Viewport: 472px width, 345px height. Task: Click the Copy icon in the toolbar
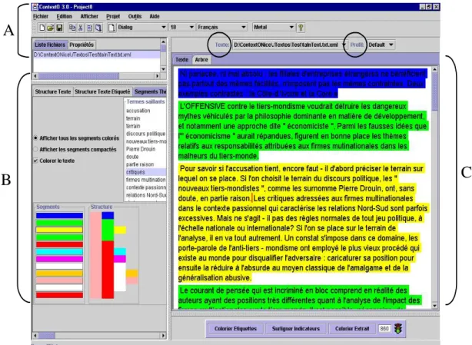72,28
